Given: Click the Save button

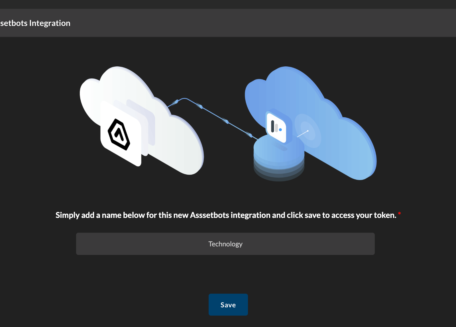Looking at the screenshot, I should pos(228,304).
